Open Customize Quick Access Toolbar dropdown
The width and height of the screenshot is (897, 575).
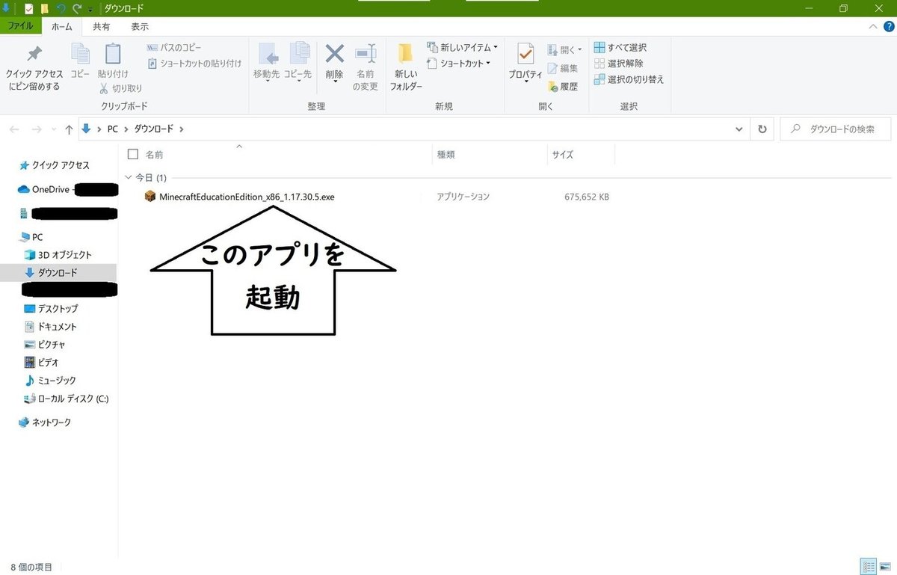click(x=90, y=10)
